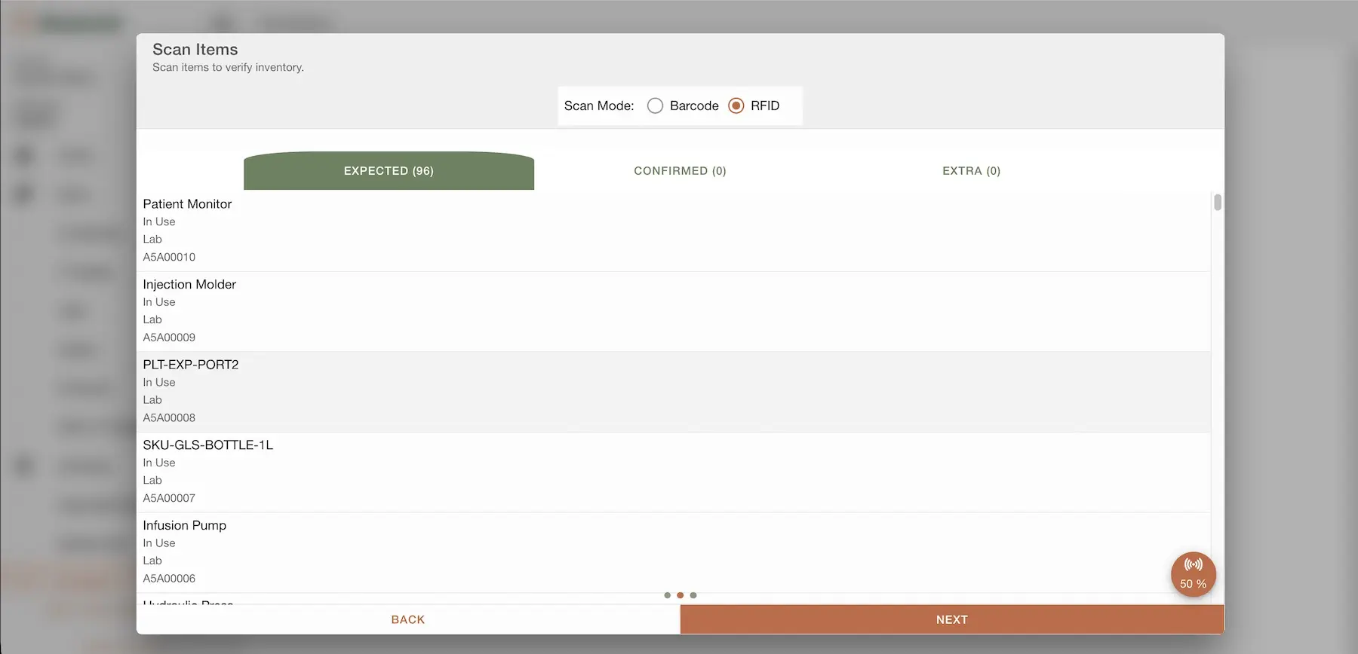Screen dimensions: 1358x654
Task: Select the SKU-GLS-BOTTLE-1L entry
Action: (208, 445)
